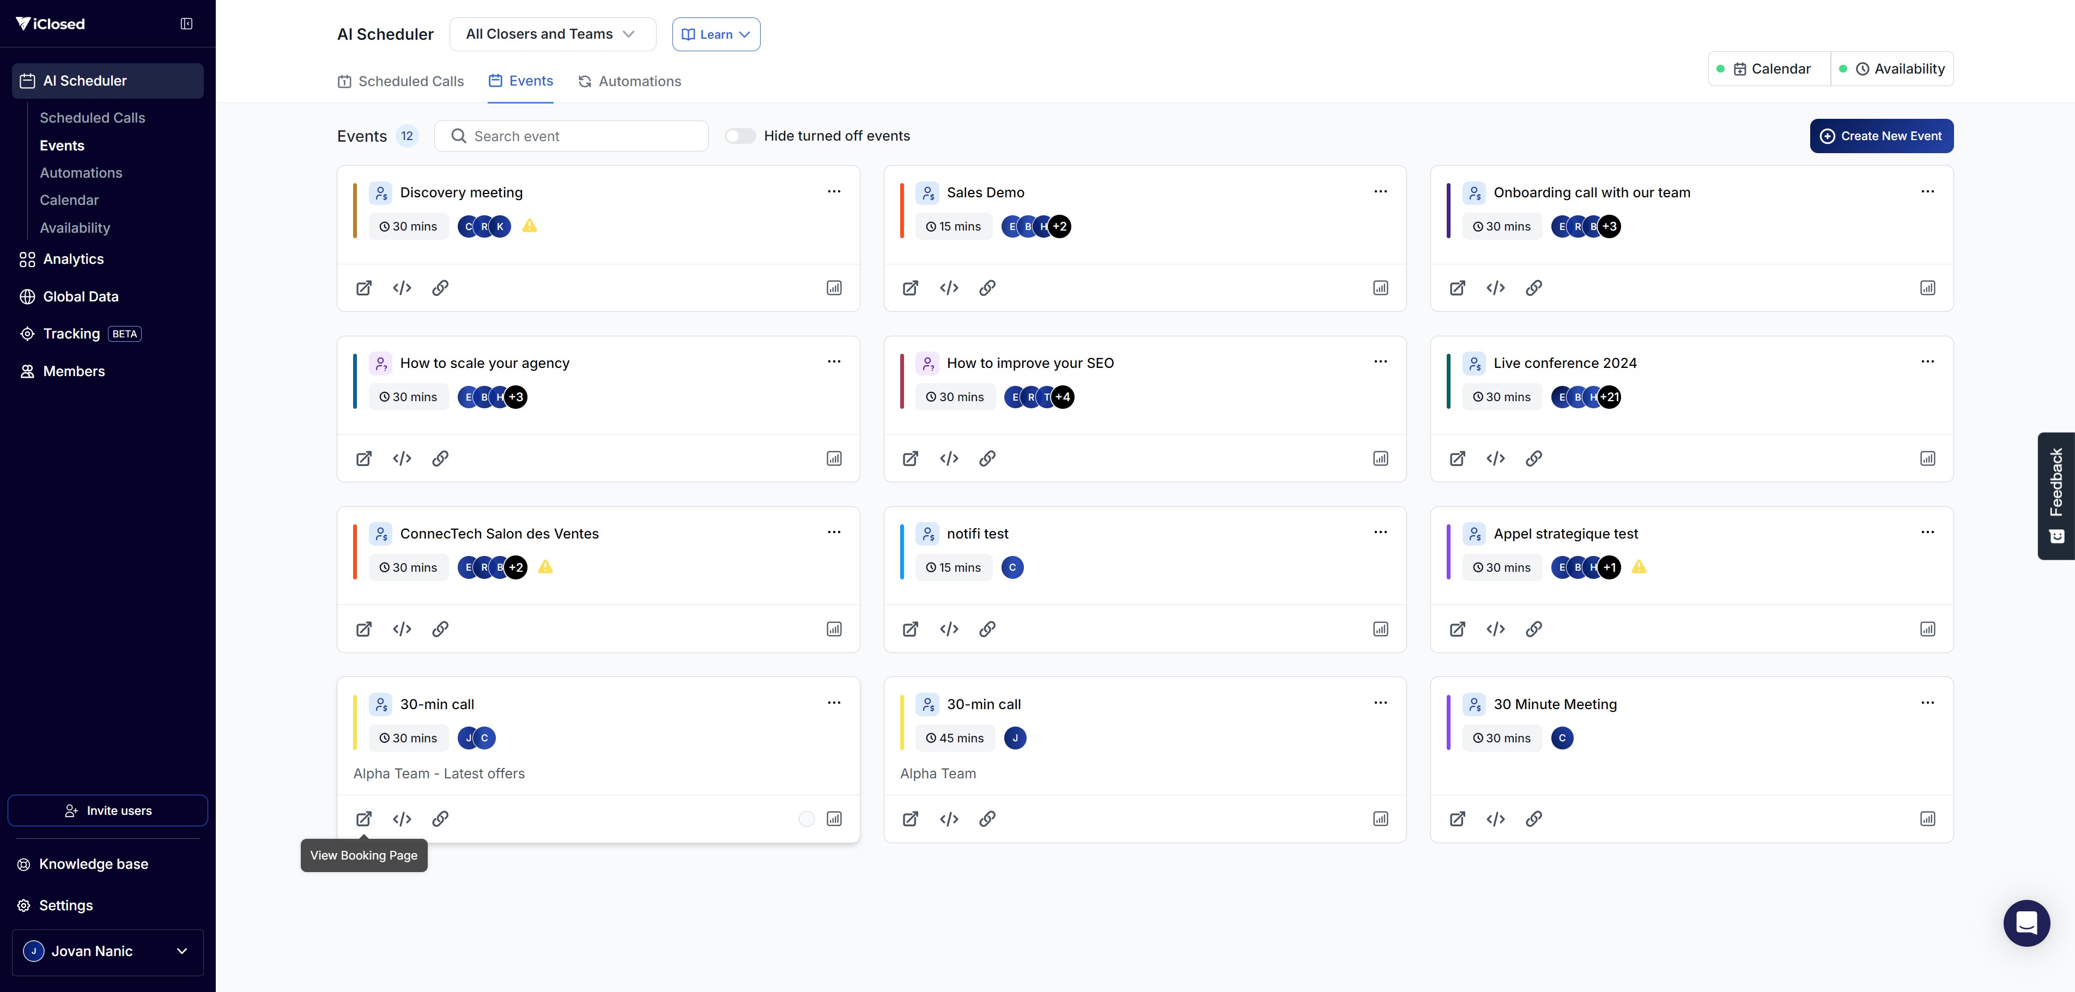Expand All Closers and Teams dropdown
This screenshot has width=2075, height=992.
[552, 34]
